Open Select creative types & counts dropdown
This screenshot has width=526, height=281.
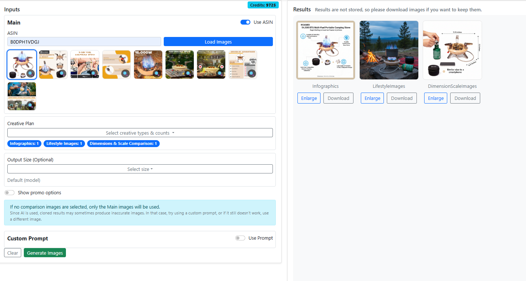coord(140,133)
